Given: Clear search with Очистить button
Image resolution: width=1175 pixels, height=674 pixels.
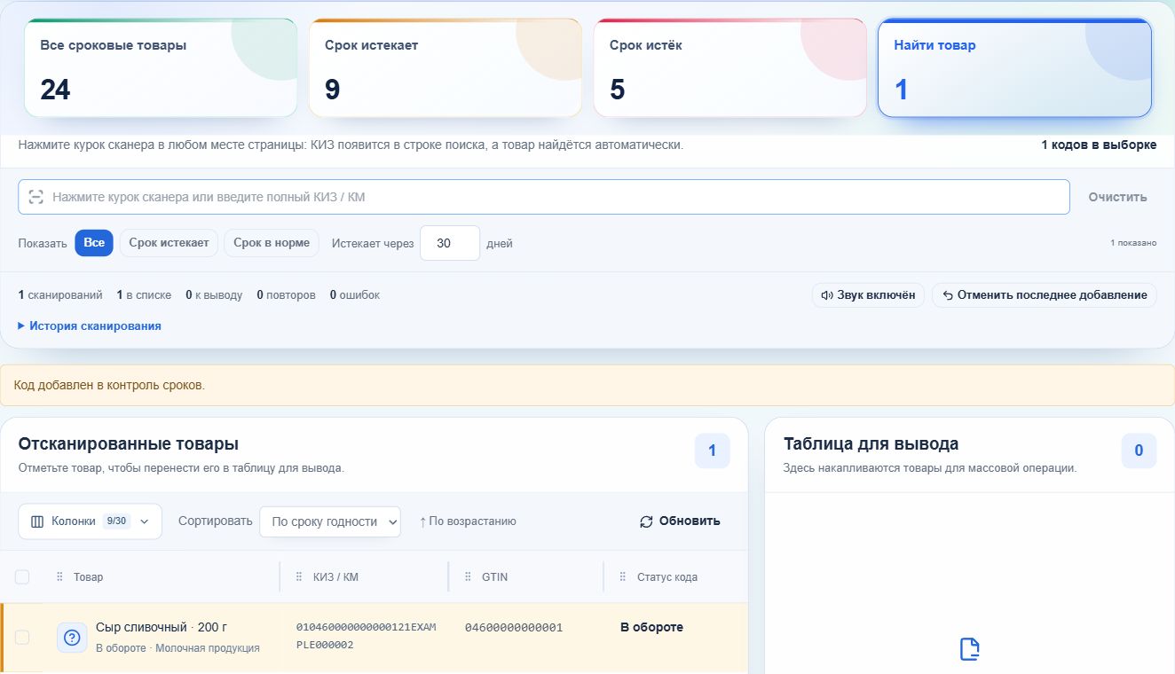Looking at the screenshot, I should tap(1117, 197).
